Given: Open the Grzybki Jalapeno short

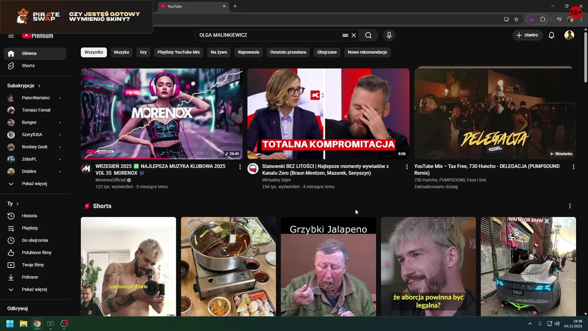Looking at the screenshot, I should [328, 267].
